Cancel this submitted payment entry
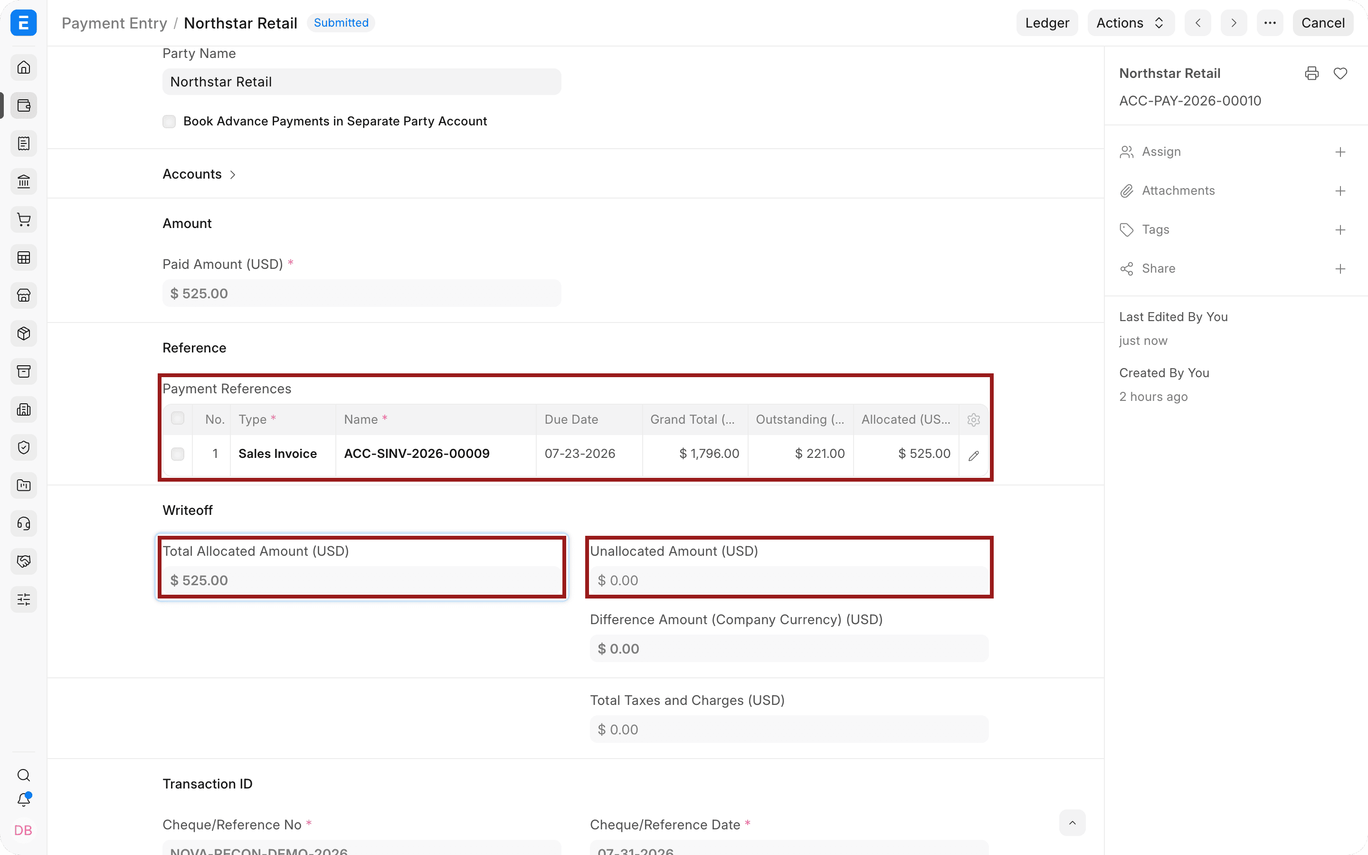Image resolution: width=1368 pixels, height=855 pixels. click(1323, 23)
